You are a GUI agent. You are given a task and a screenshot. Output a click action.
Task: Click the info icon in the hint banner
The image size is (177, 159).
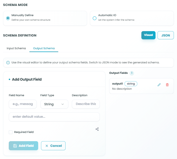pyautogui.click(x=8, y=63)
